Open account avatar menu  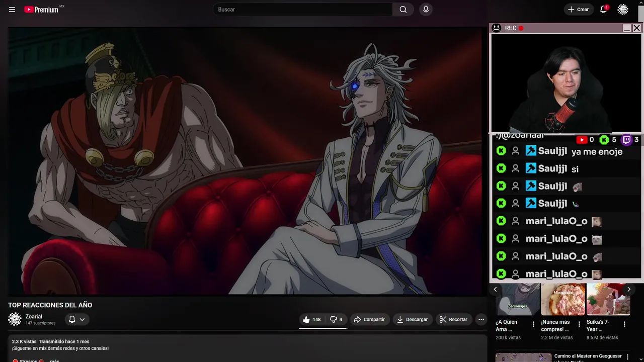pyautogui.click(x=623, y=10)
